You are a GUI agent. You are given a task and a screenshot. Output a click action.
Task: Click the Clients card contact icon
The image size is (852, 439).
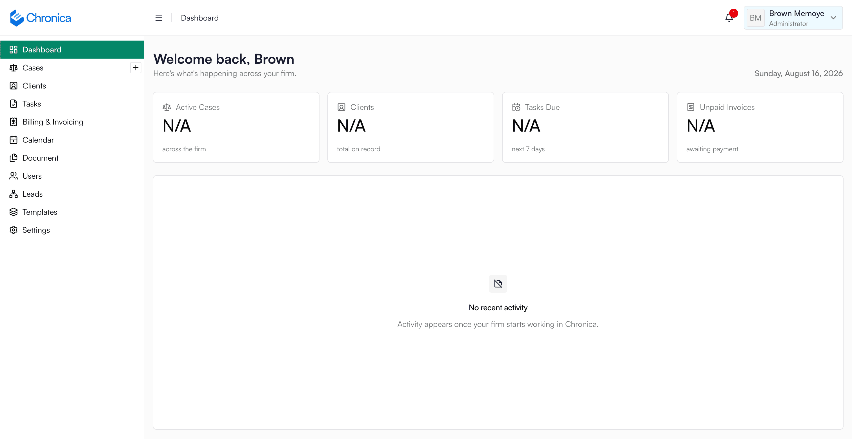pyautogui.click(x=341, y=107)
